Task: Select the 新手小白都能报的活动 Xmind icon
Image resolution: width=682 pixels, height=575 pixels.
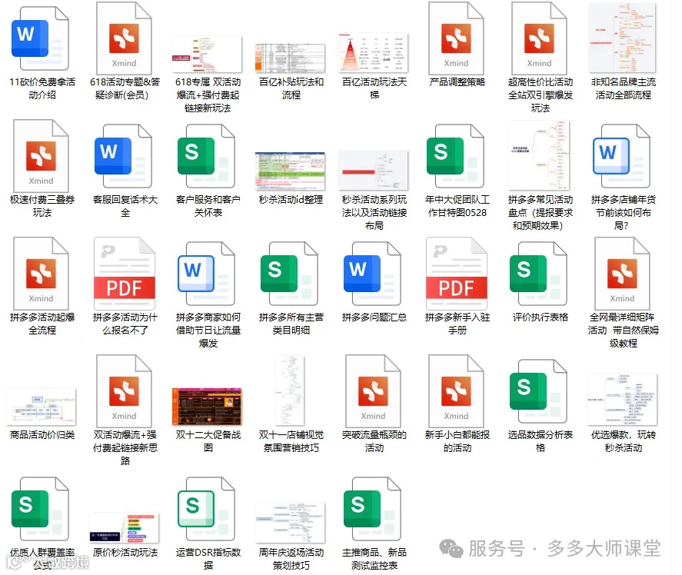Action: click(456, 391)
